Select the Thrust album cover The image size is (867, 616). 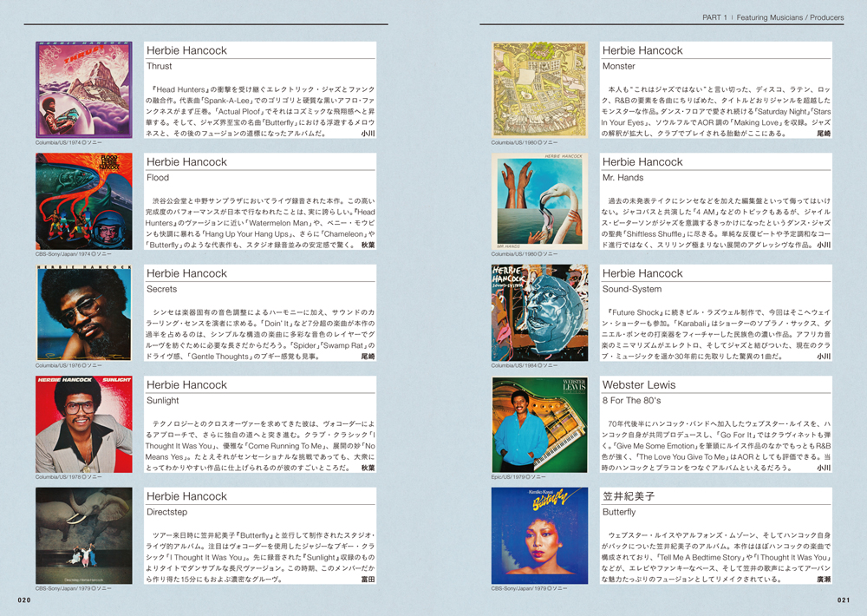(84, 89)
